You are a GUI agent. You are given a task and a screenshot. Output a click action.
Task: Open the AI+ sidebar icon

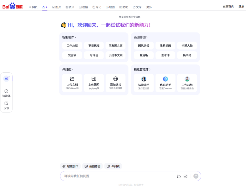click(6, 79)
